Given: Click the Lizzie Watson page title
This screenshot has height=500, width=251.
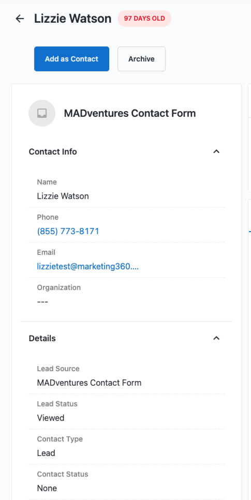Looking at the screenshot, I should tap(73, 19).
